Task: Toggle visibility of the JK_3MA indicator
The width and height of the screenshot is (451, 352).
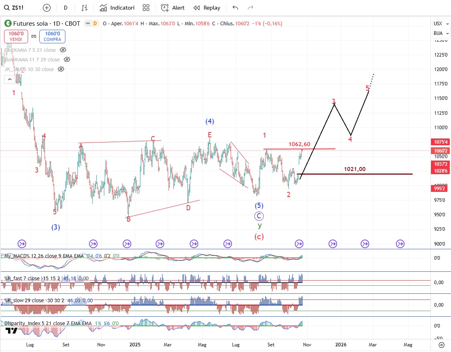Action: point(61,69)
